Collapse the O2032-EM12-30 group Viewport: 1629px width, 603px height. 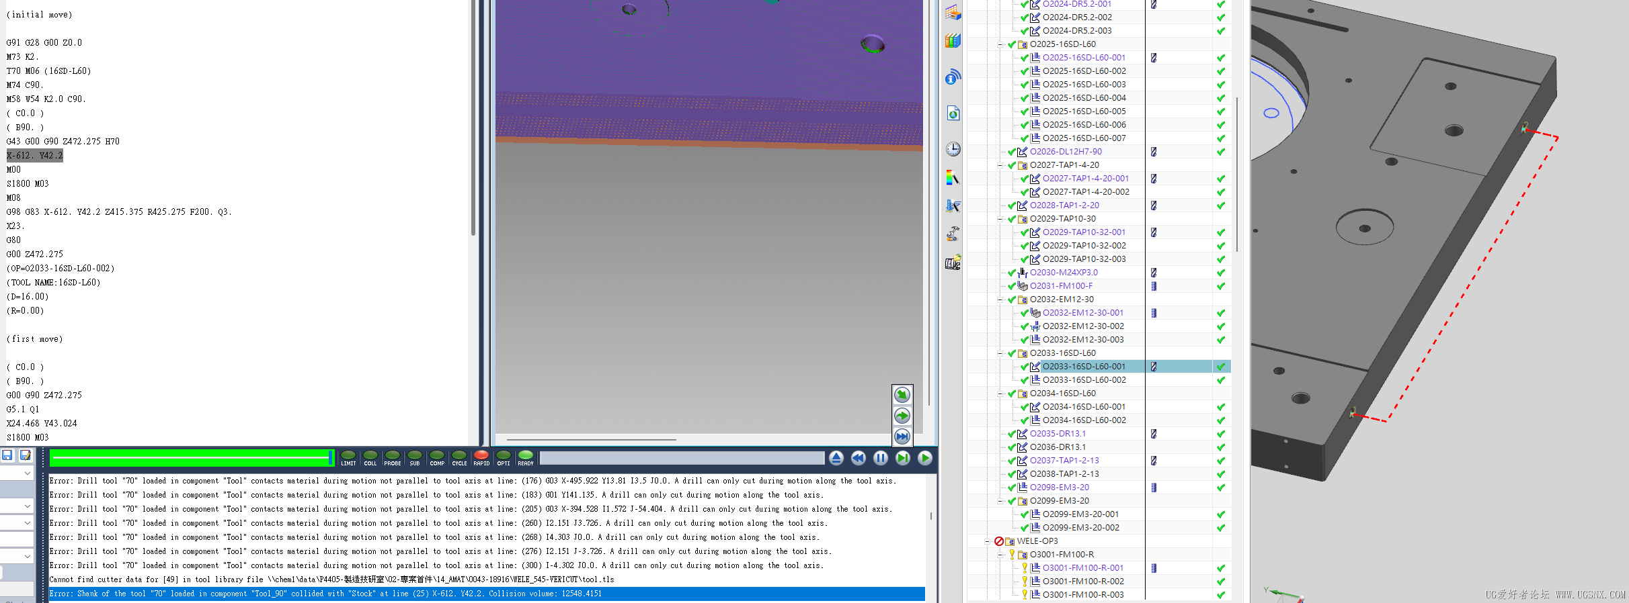1000,299
